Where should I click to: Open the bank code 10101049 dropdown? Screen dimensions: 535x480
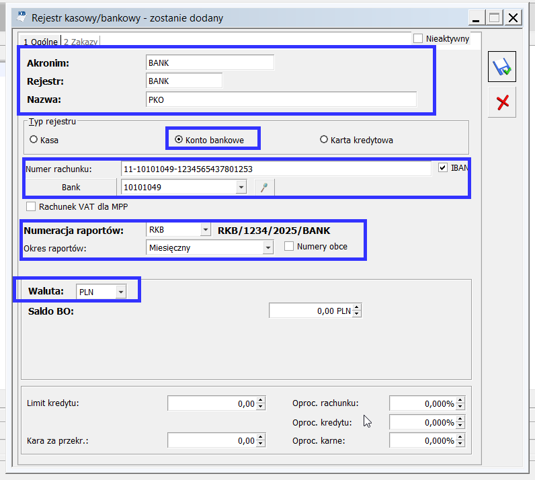click(241, 188)
